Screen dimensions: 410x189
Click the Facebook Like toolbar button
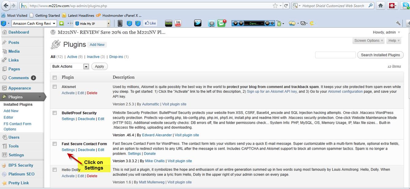(x=150, y=23)
